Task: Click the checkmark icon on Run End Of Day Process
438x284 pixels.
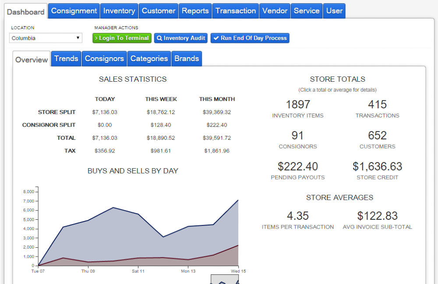Action: point(216,38)
